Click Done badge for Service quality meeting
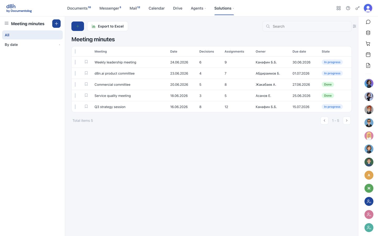This screenshot has width=378, height=236. tap(328, 95)
